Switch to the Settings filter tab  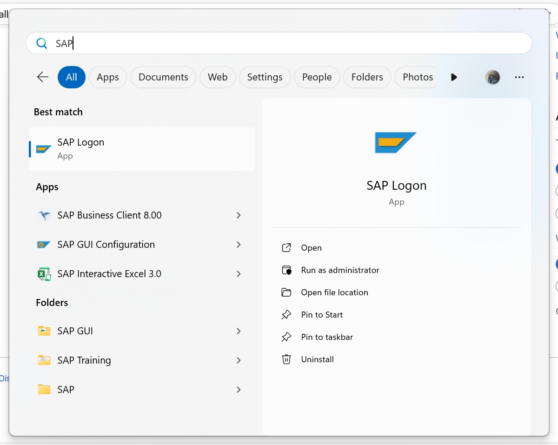coord(265,77)
